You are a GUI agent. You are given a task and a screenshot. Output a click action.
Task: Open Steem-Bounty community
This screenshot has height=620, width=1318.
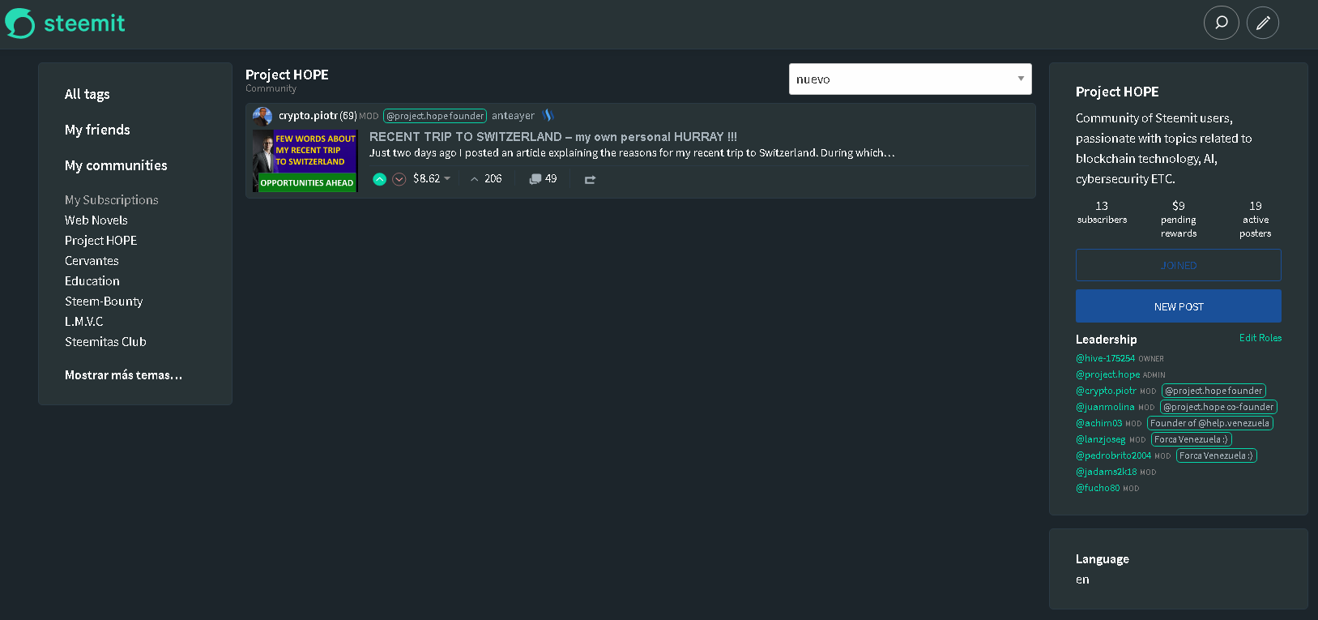click(x=104, y=301)
